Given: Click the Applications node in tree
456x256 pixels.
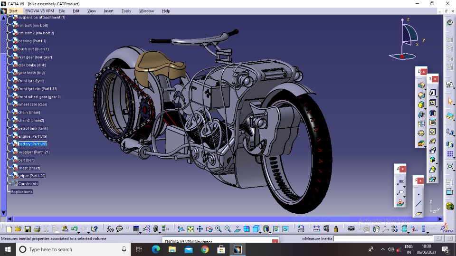Looking at the screenshot, I should click(x=22, y=191).
